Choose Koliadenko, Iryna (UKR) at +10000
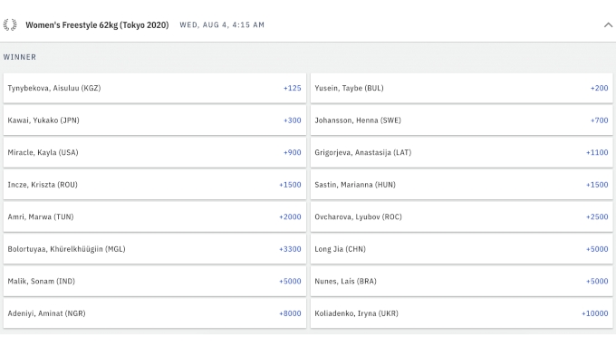616x346 pixels. tap(462, 313)
